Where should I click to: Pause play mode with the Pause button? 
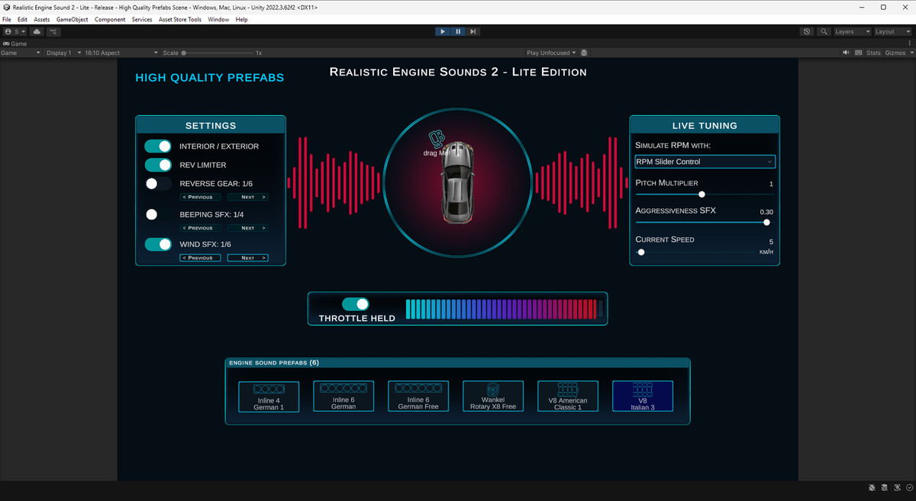(x=458, y=31)
